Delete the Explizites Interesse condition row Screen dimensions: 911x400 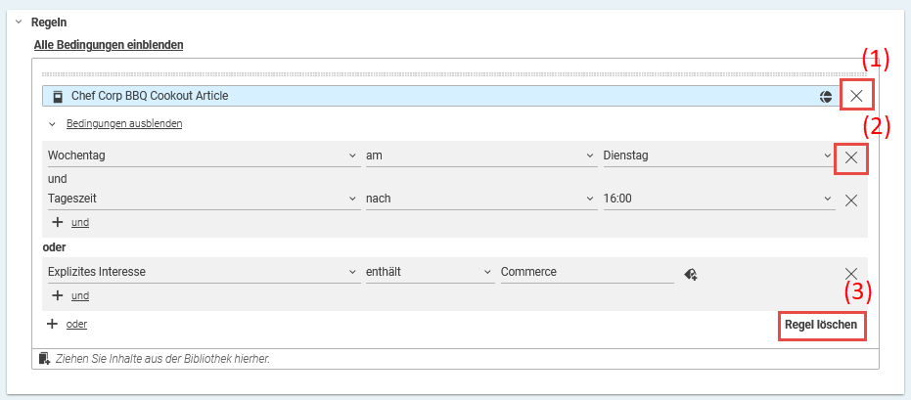tap(850, 274)
